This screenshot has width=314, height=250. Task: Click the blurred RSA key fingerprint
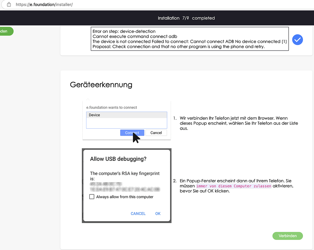pyautogui.click(x=125, y=187)
